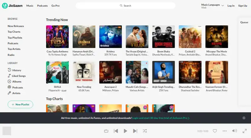This screenshot has width=251, height=138.
Task: Open Dhurandhar The Revenge cover
Action: coord(190,72)
